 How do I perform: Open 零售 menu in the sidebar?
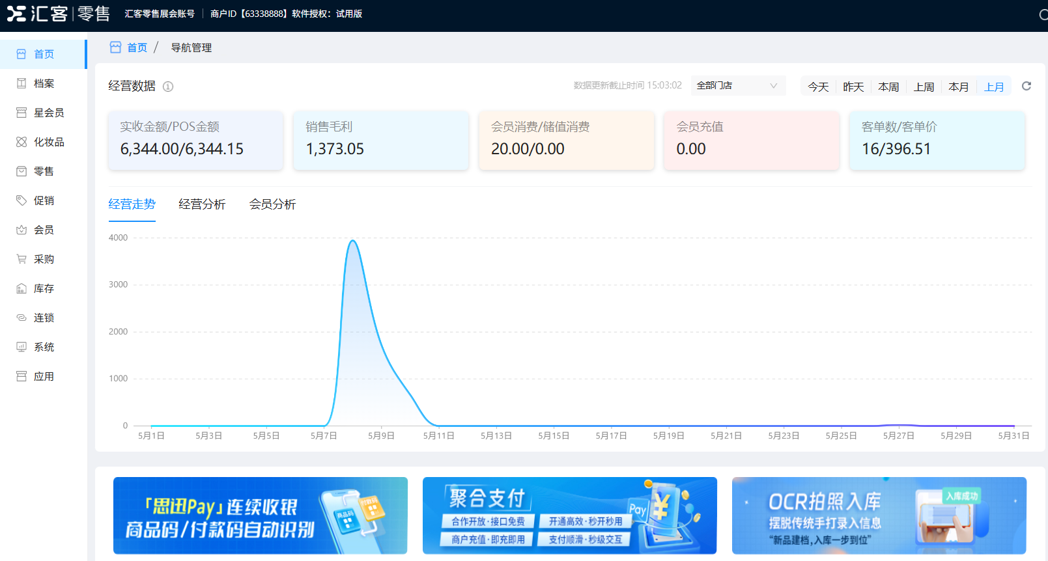[x=43, y=171]
